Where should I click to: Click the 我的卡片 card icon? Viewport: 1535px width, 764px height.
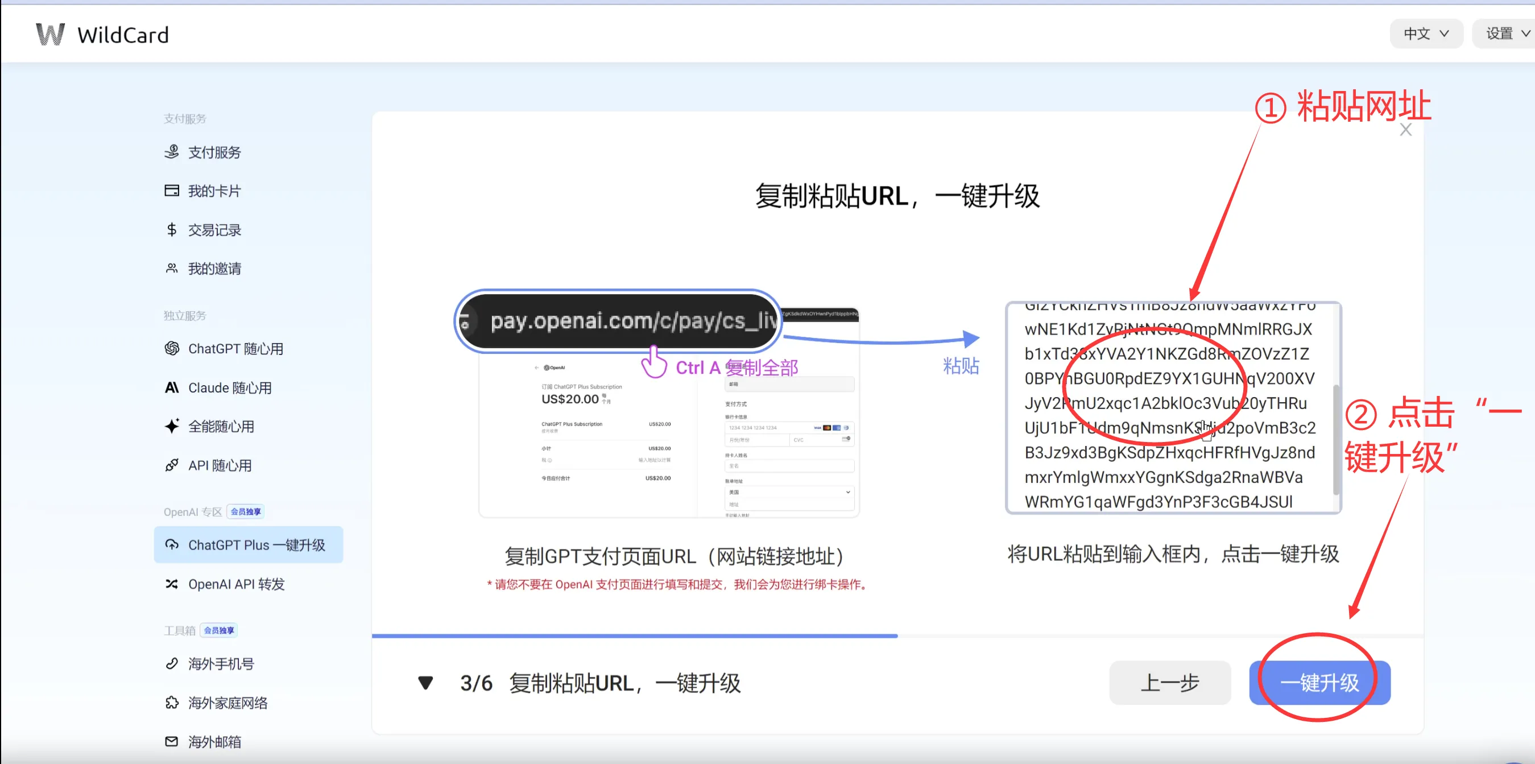[x=172, y=191]
